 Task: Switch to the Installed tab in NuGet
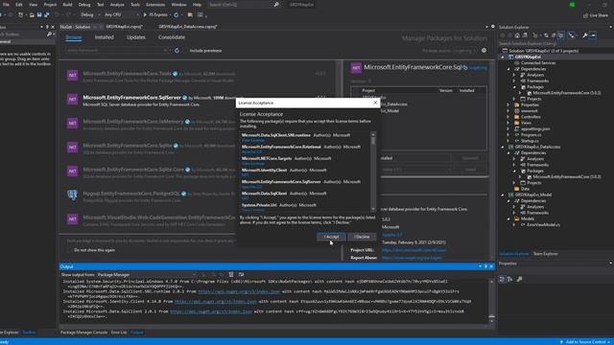coord(105,37)
